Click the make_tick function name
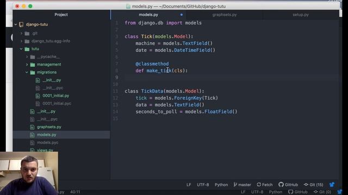The image size is (348, 195). pyautogui.click(x=159, y=71)
